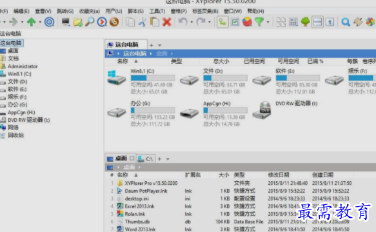Select Administrator in folder tree
Image resolution: width=376 pixels, height=232 pixels.
[23, 66]
